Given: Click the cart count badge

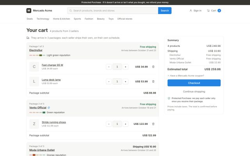Looking at the screenshot, I should 219,11.
